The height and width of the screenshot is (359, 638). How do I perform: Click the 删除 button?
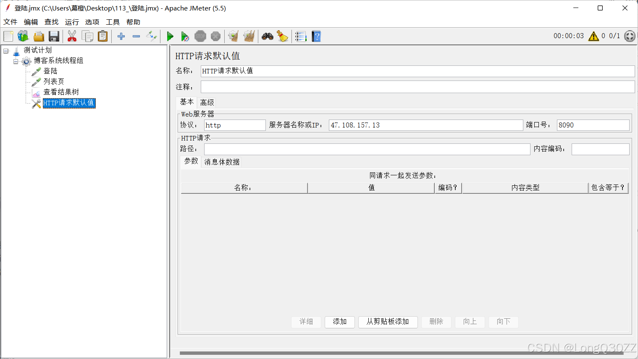tap(436, 322)
